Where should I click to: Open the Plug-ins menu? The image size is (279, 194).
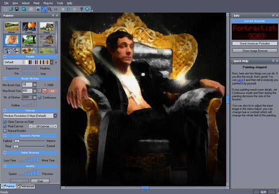pos(48,3)
